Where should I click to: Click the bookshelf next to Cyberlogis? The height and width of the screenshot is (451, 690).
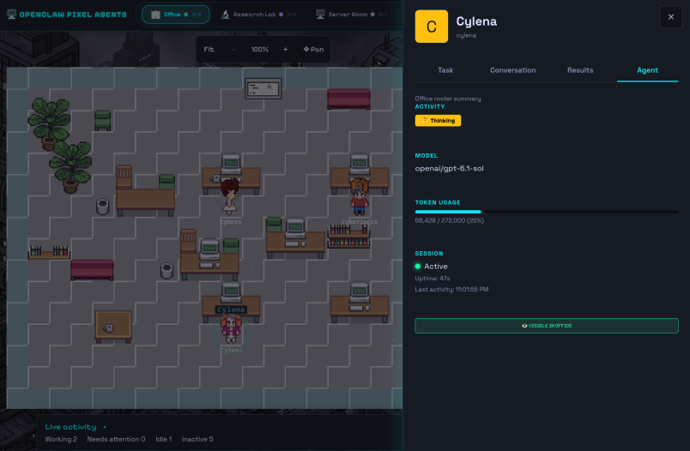pyautogui.click(x=348, y=237)
